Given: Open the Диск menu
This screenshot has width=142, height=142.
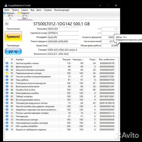Looking at the screenshot, I should coord(39,10).
